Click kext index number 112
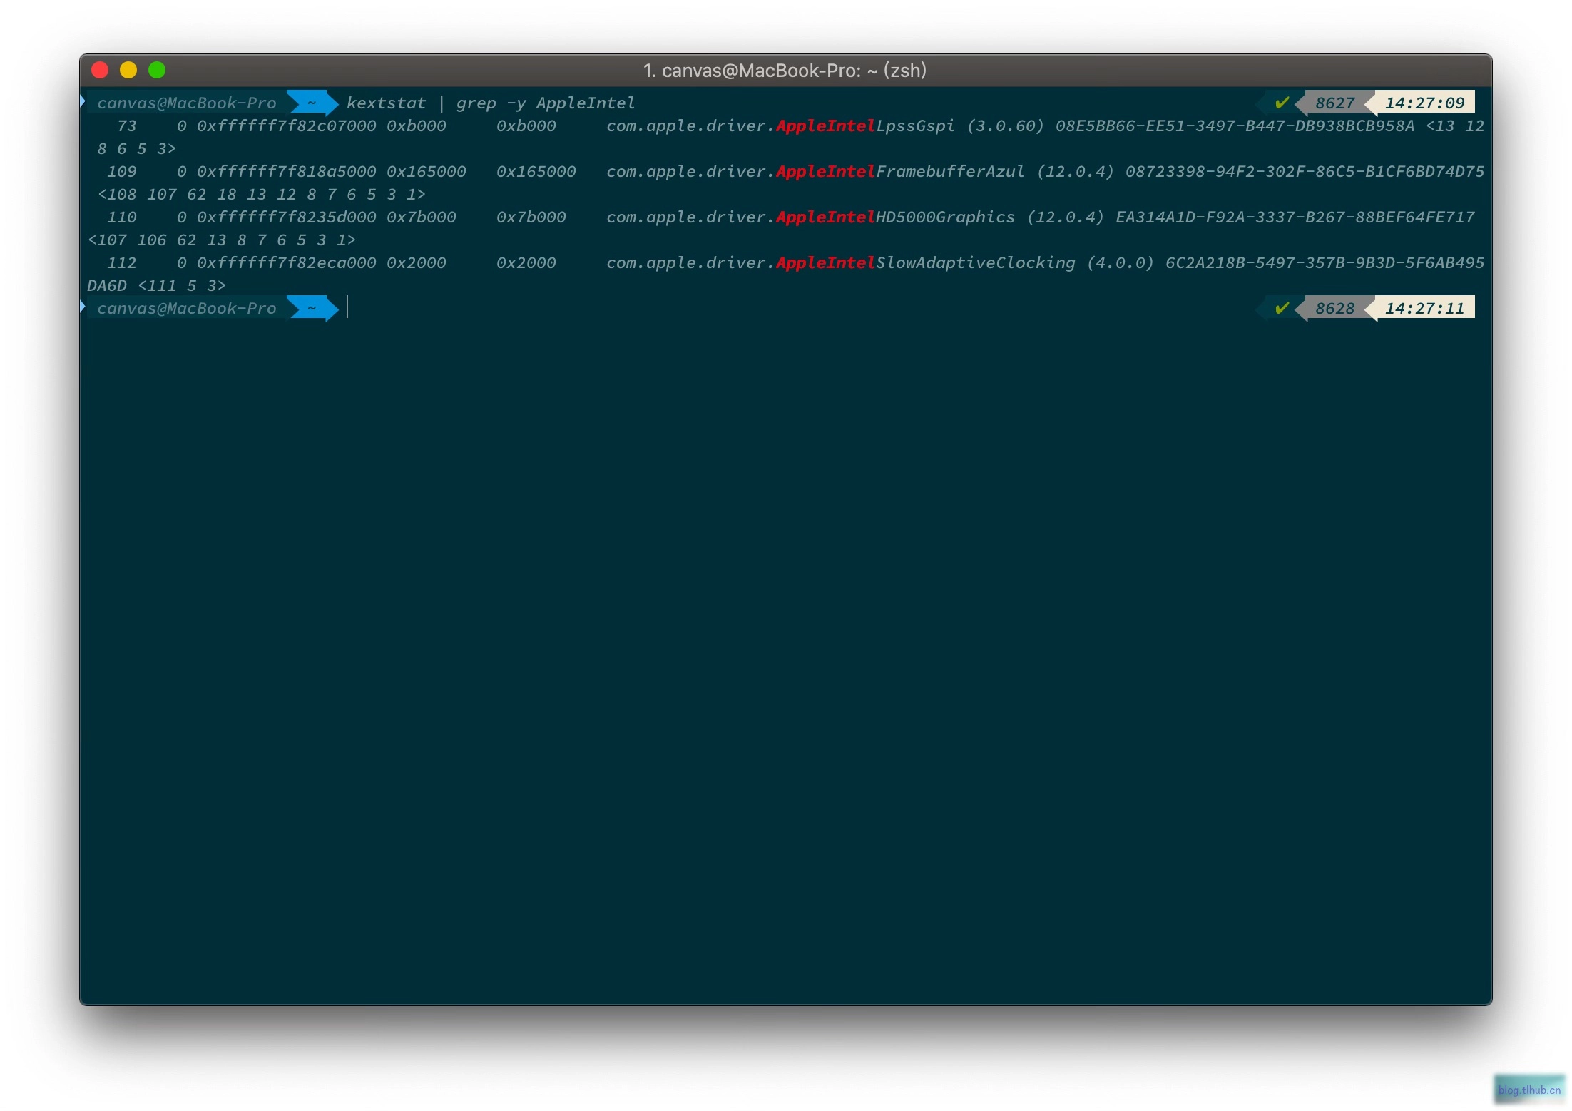Image resolution: width=1572 pixels, height=1111 pixels. (x=121, y=263)
